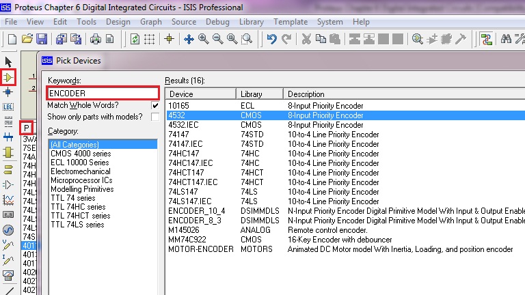Select the Component mode tool
525x295 pixels.
pos(9,77)
